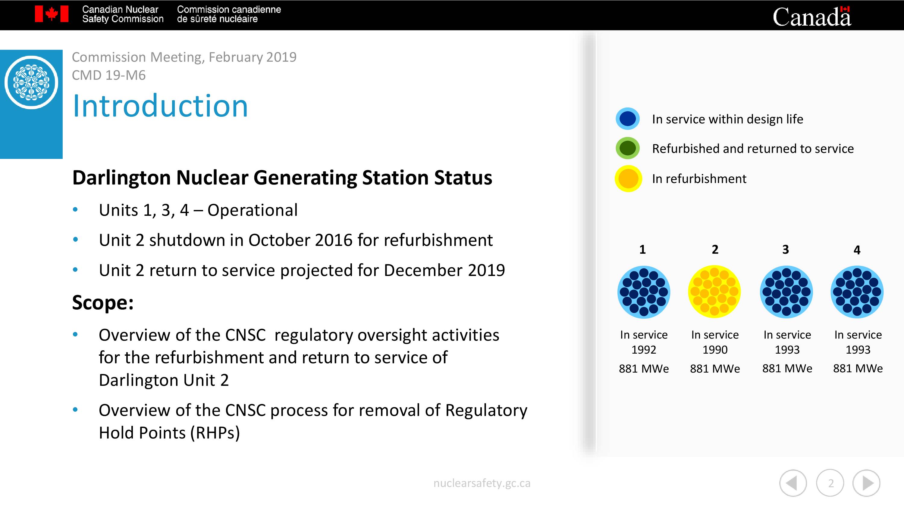
Task: Click the unit number '2' label above reactor
Action: click(715, 249)
